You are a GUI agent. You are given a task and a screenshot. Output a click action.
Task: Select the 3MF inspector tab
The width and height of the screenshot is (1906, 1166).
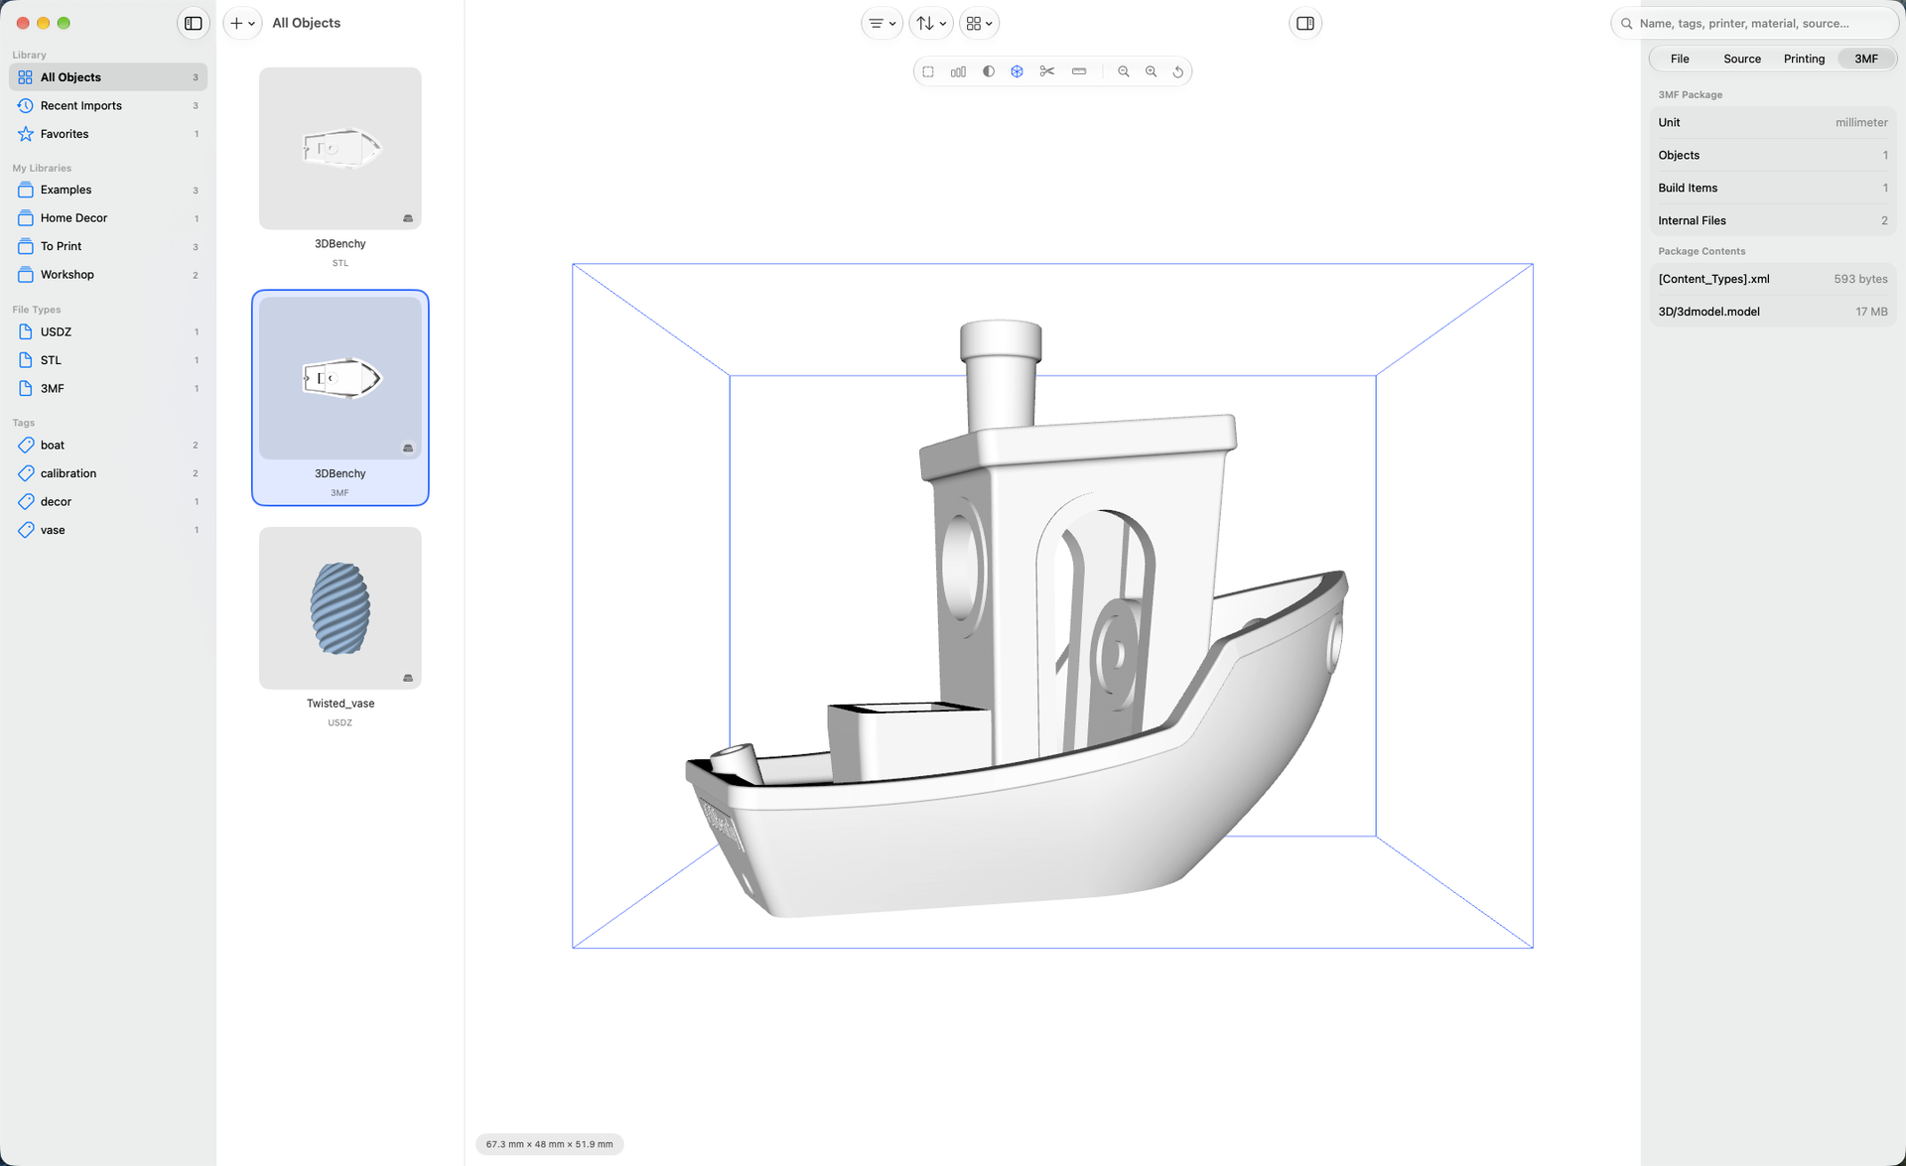(x=1866, y=59)
